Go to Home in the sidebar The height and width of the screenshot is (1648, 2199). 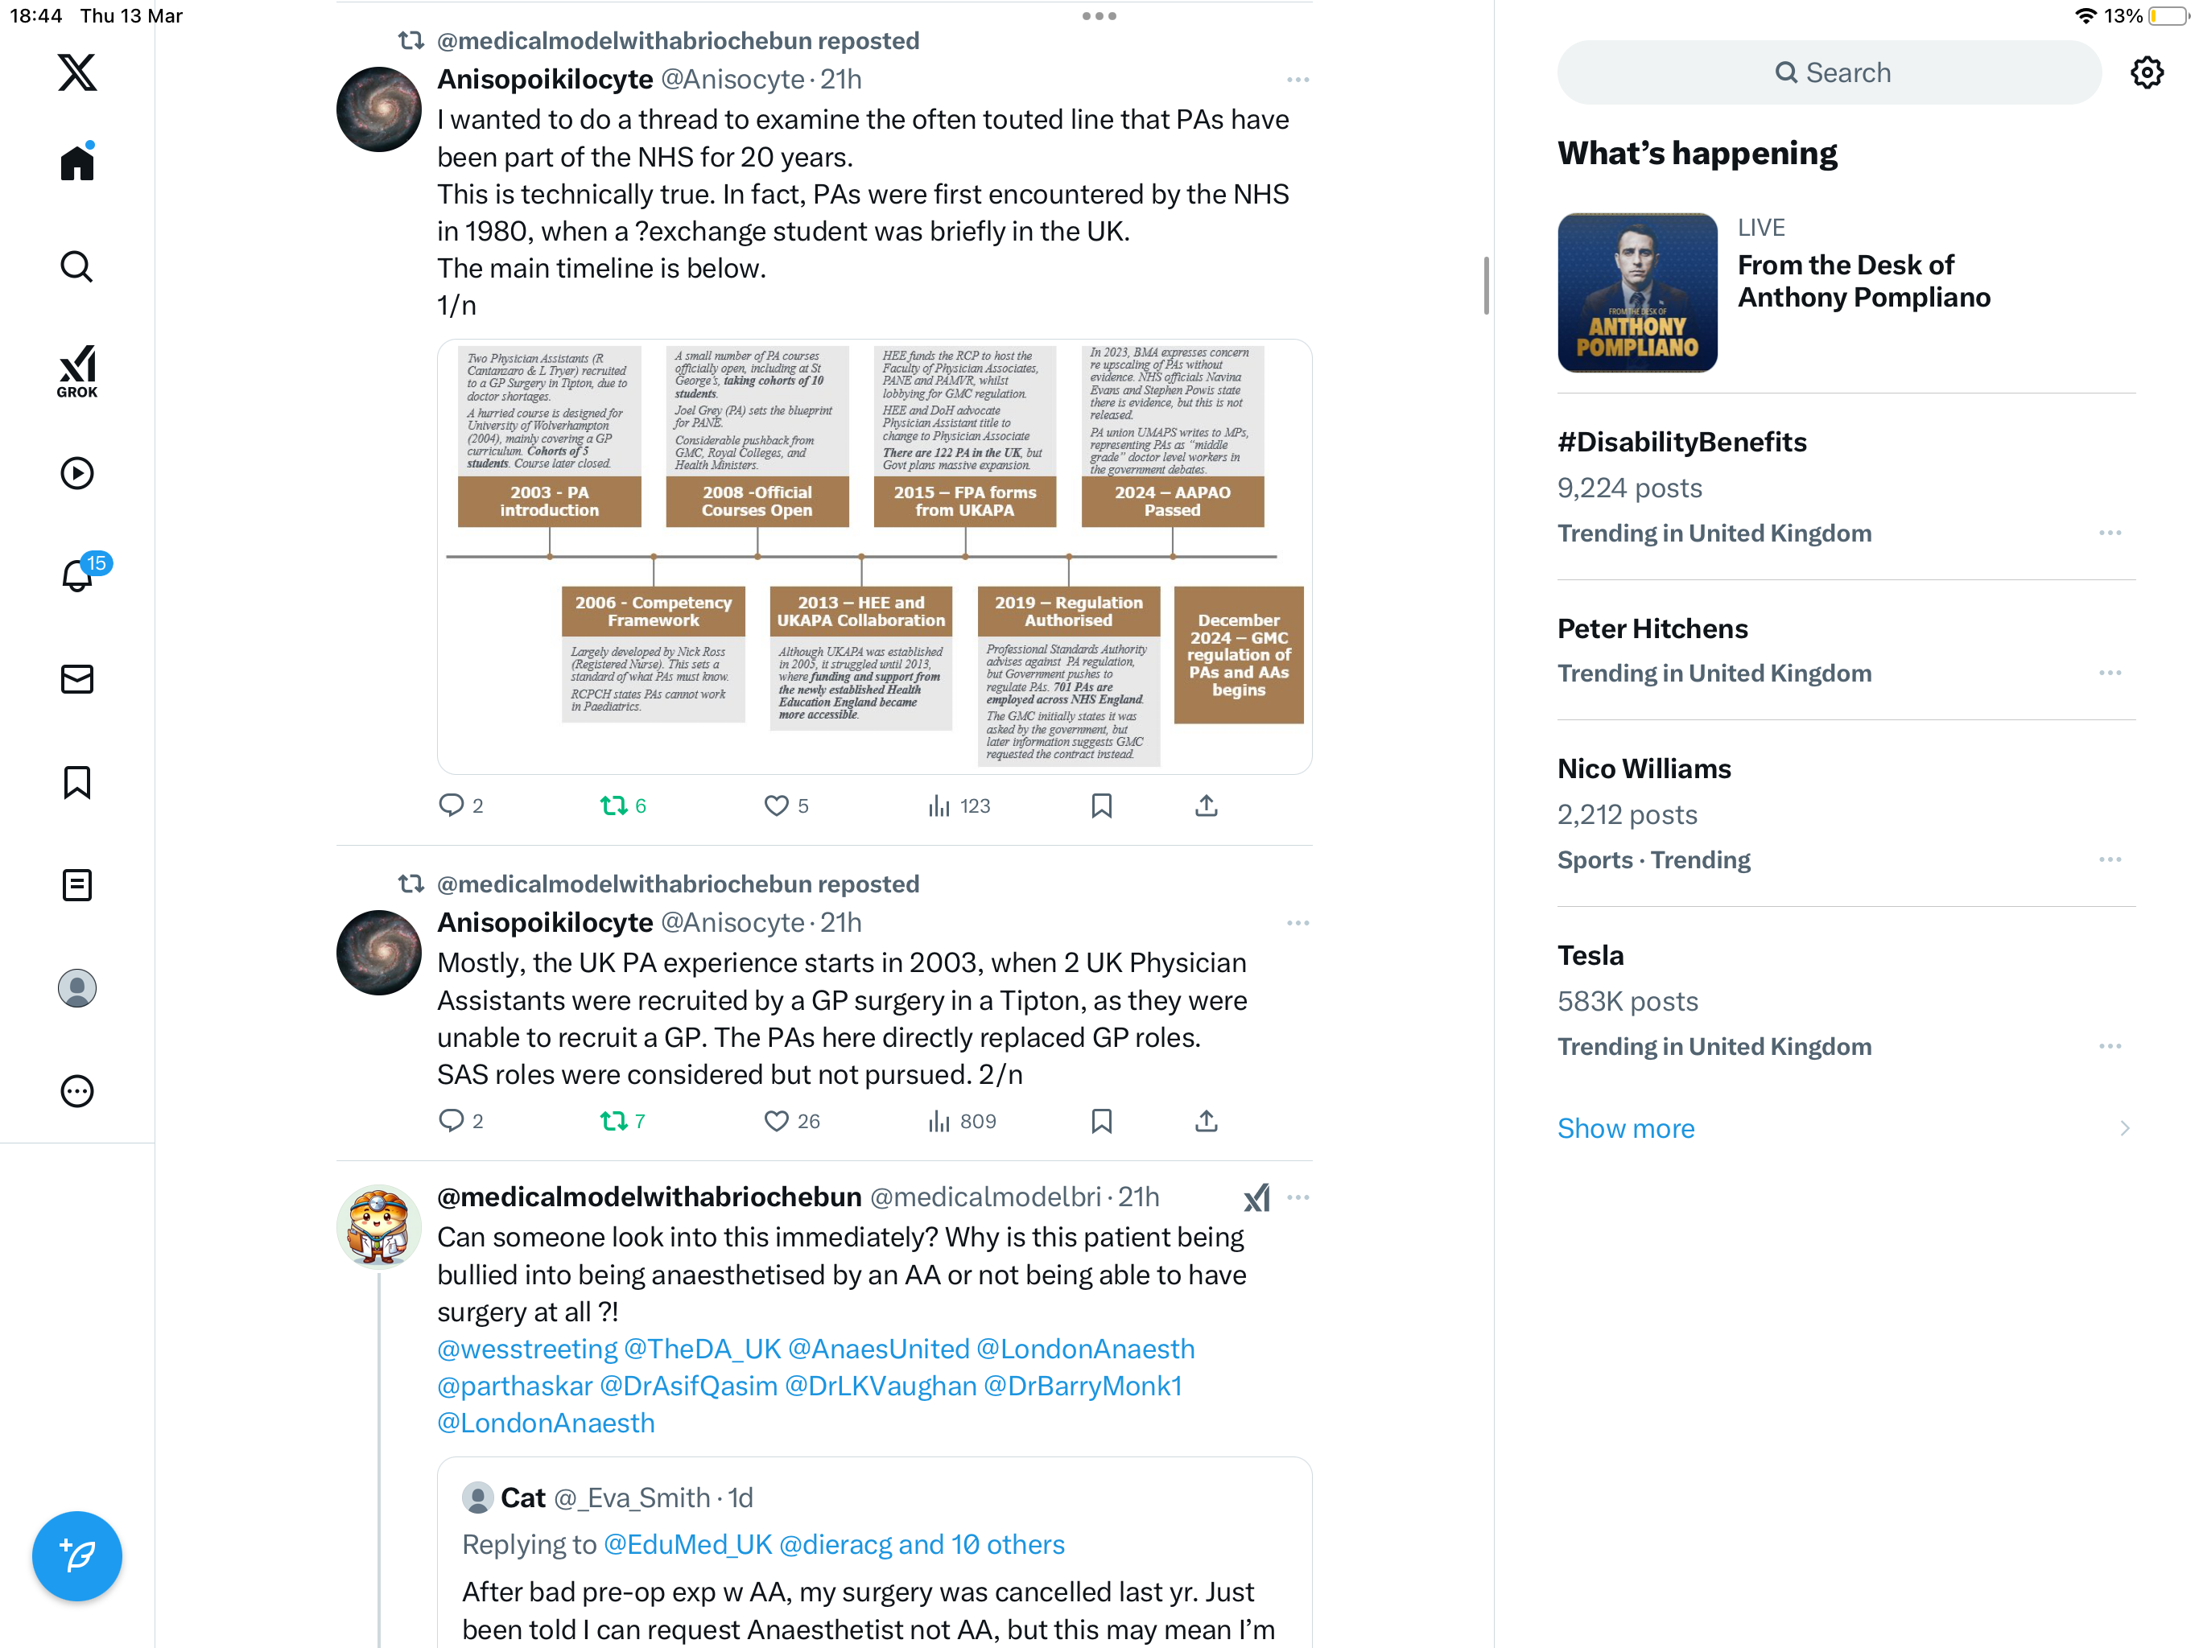coord(76,162)
